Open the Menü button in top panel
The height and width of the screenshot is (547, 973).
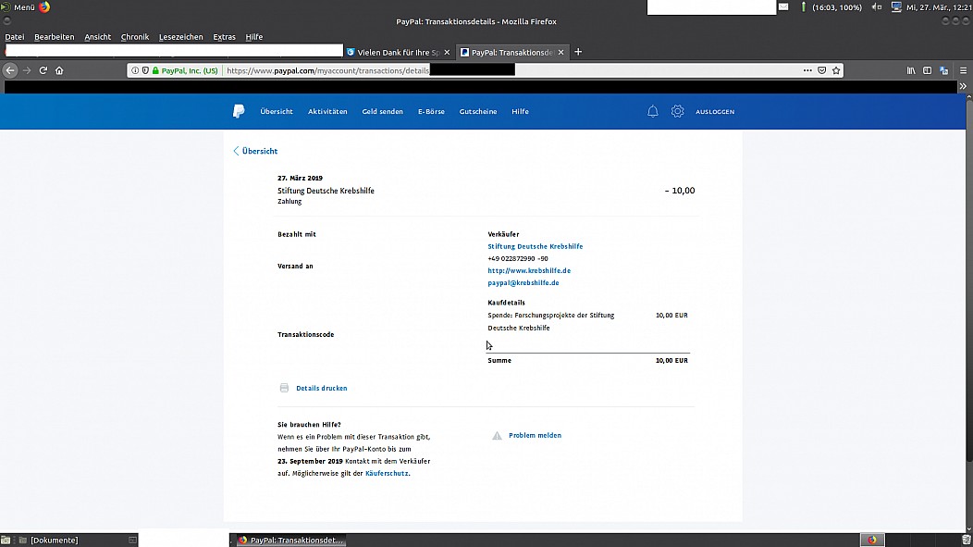pyautogui.click(x=18, y=6)
